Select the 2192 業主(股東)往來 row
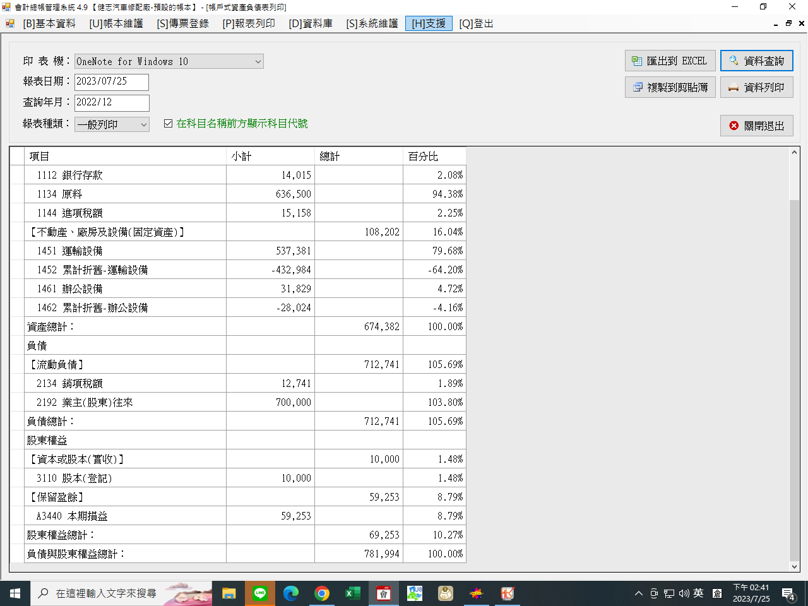Image resolution: width=808 pixels, height=606 pixels. (x=239, y=402)
